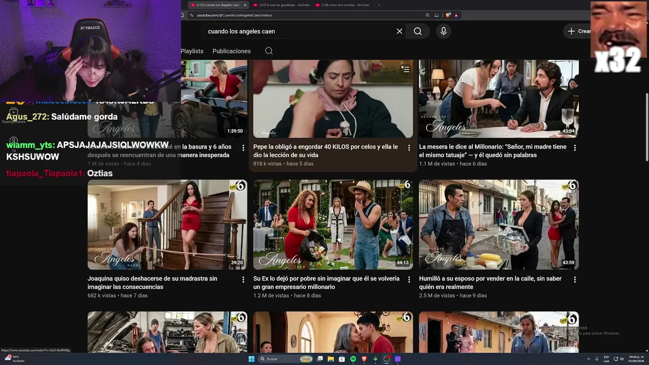Open options menu for Joaquina video
The height and width of the screenshot is (365, 649).
pos(243,280)
